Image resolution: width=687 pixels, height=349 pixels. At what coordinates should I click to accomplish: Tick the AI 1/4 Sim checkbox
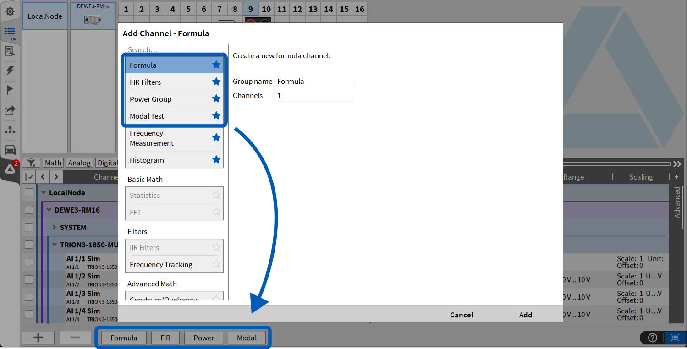point(29,314)
